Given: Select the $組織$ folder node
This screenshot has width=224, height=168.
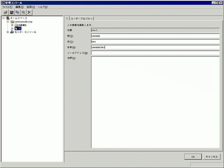Looking at the screenshot, I should (22, 25).
